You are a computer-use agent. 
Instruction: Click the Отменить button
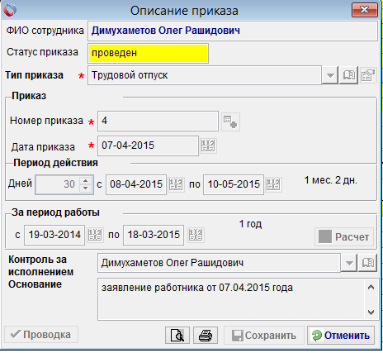[341, 336]
